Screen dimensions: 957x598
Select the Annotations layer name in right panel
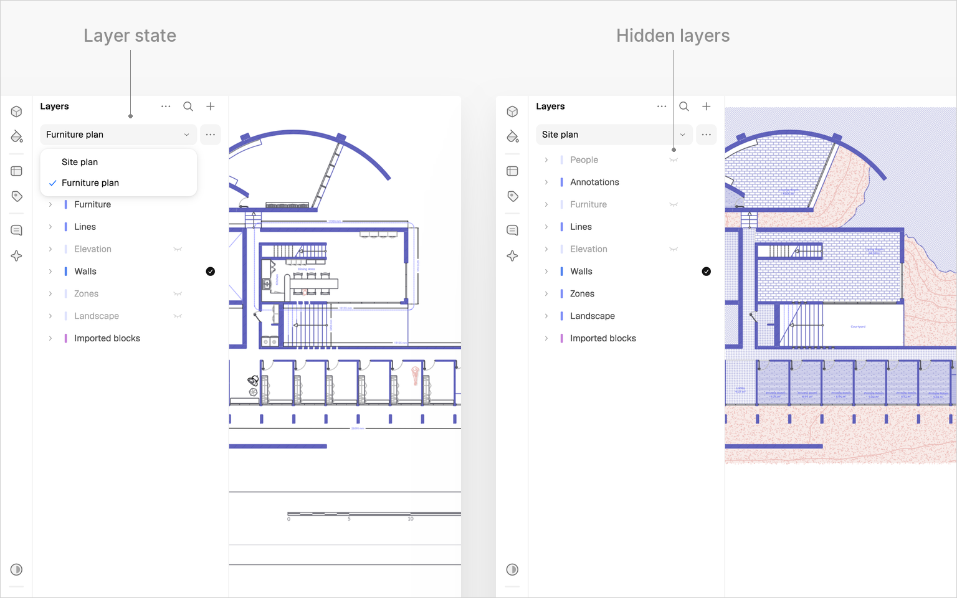(x=594, y=182)
